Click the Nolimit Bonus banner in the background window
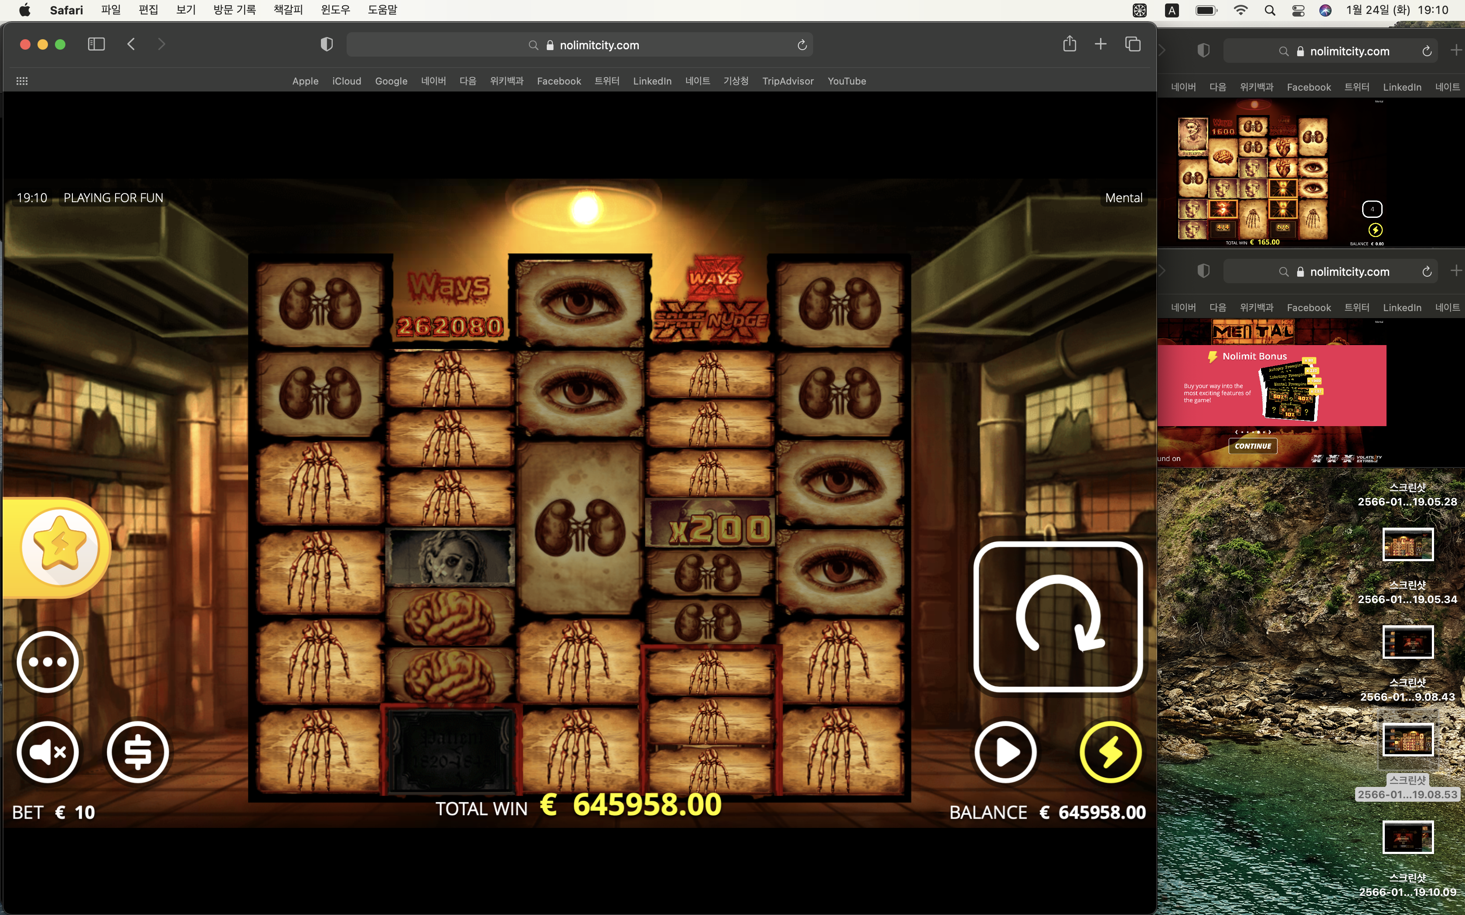The image size is (1465, 915). click(1271, 386)
